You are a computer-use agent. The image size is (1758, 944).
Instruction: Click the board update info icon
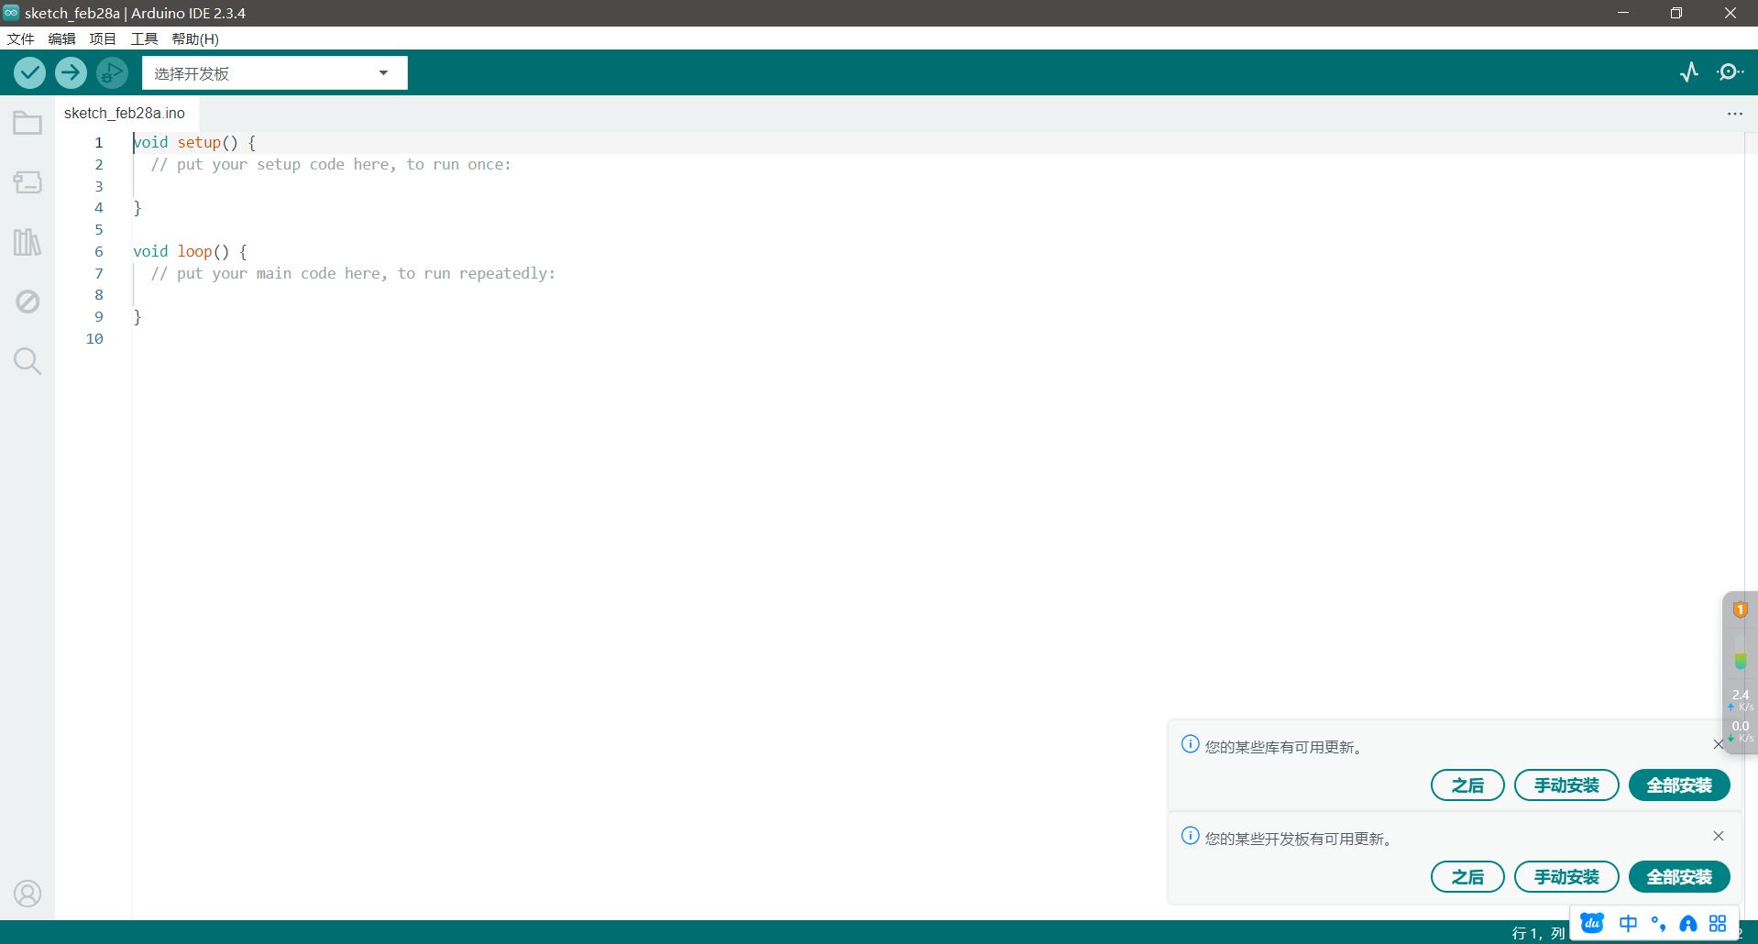(x=1190, y=836)
